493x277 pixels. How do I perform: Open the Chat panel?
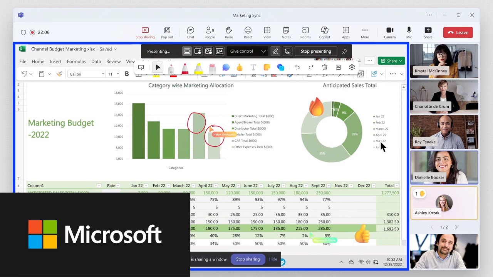[191, 33]
